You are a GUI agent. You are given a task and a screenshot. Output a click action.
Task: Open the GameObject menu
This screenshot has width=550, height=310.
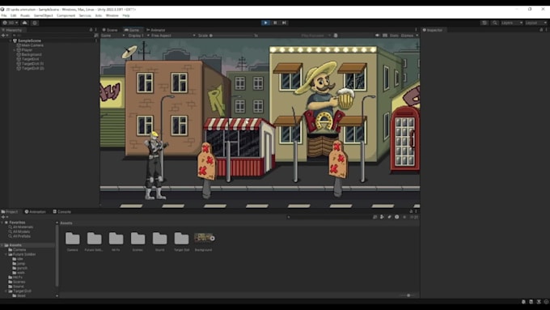[43, 15]
